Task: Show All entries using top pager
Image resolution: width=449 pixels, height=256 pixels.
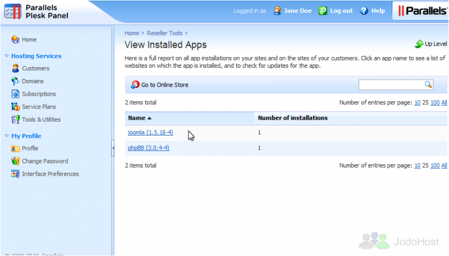Action: pos(444,103)
